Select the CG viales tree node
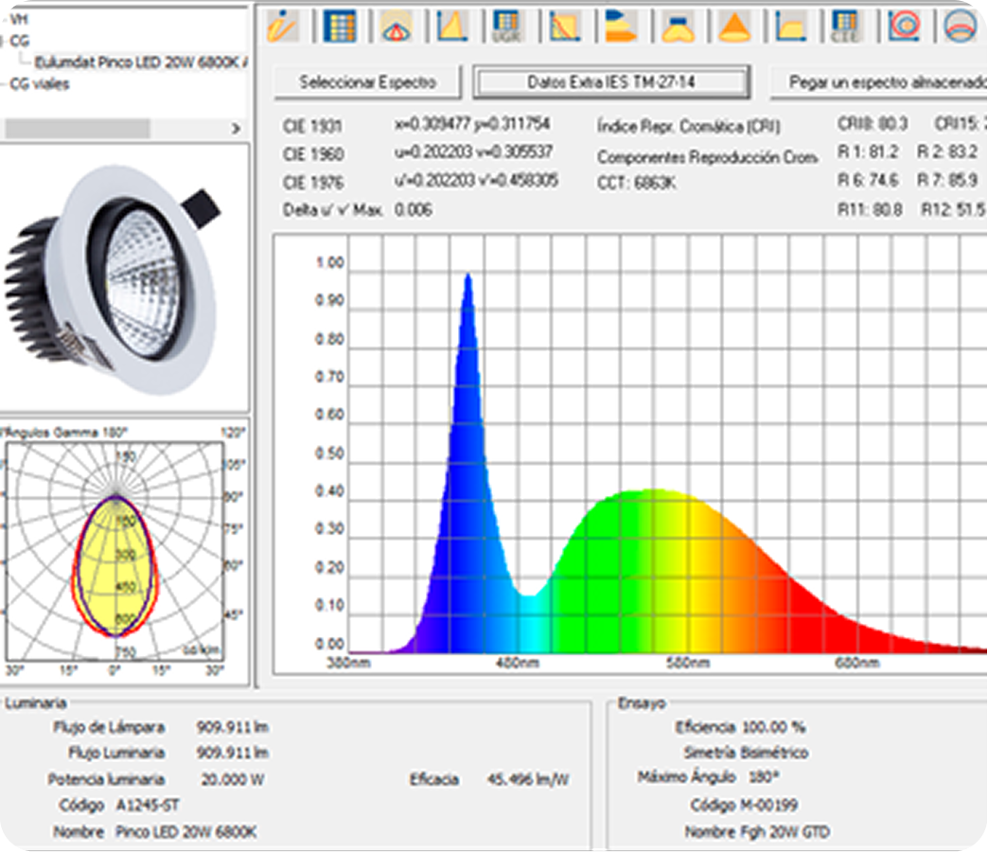This screenshot has width=988, height=852. [x=40, y=84]
